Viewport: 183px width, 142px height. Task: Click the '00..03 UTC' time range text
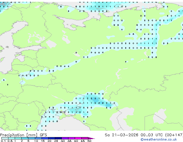tap(152, 135)
